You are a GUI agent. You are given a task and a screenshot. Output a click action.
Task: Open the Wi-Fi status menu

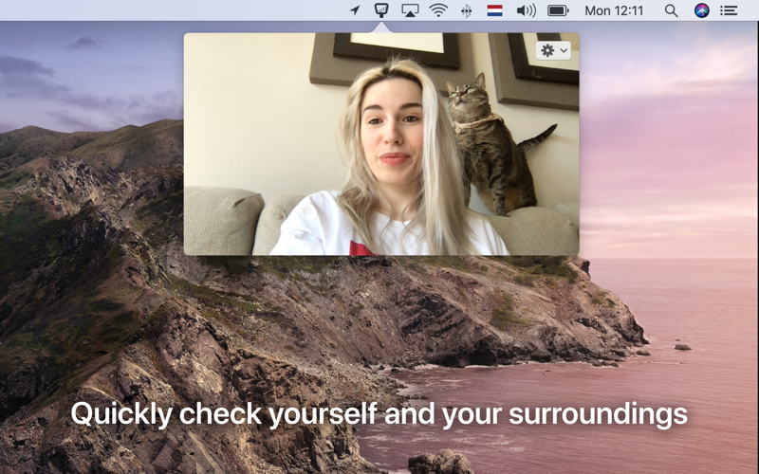pos(438,10)
